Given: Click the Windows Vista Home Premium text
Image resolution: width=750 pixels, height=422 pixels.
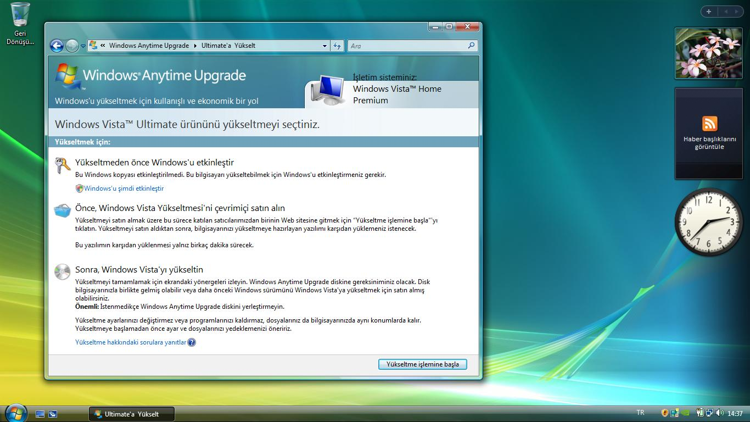Looking at the screenshot, I should pyautogui.click(x=397, y=95).
